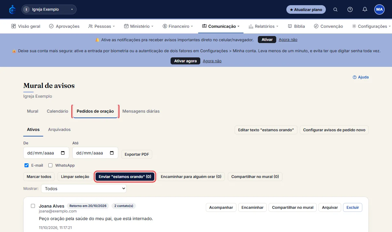This screenshot has width=392, height=232.
Task: Expand the Igreja Exemplo church selector
Action: click(49, 9)
